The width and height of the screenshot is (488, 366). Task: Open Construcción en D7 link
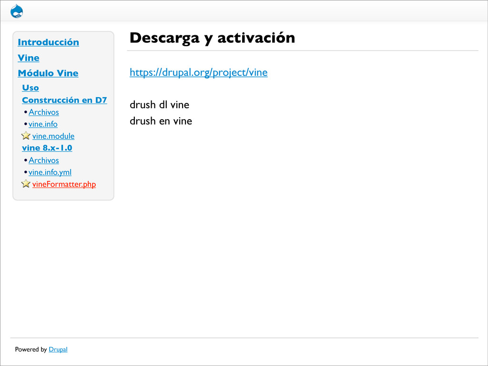64,100
